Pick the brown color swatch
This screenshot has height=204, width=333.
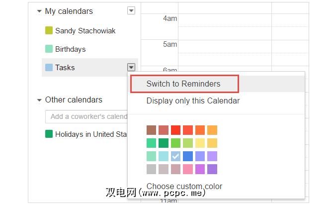(152, 130)
